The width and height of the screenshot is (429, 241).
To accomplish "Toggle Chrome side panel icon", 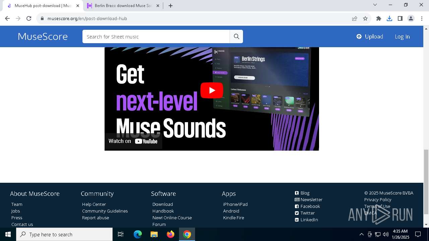I will (x=400, y=18).
